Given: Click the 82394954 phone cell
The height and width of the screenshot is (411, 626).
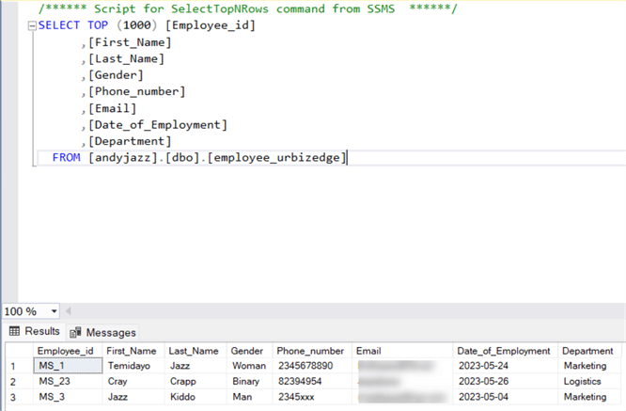Looking at the screenshot, I should (x=312, y=382).
